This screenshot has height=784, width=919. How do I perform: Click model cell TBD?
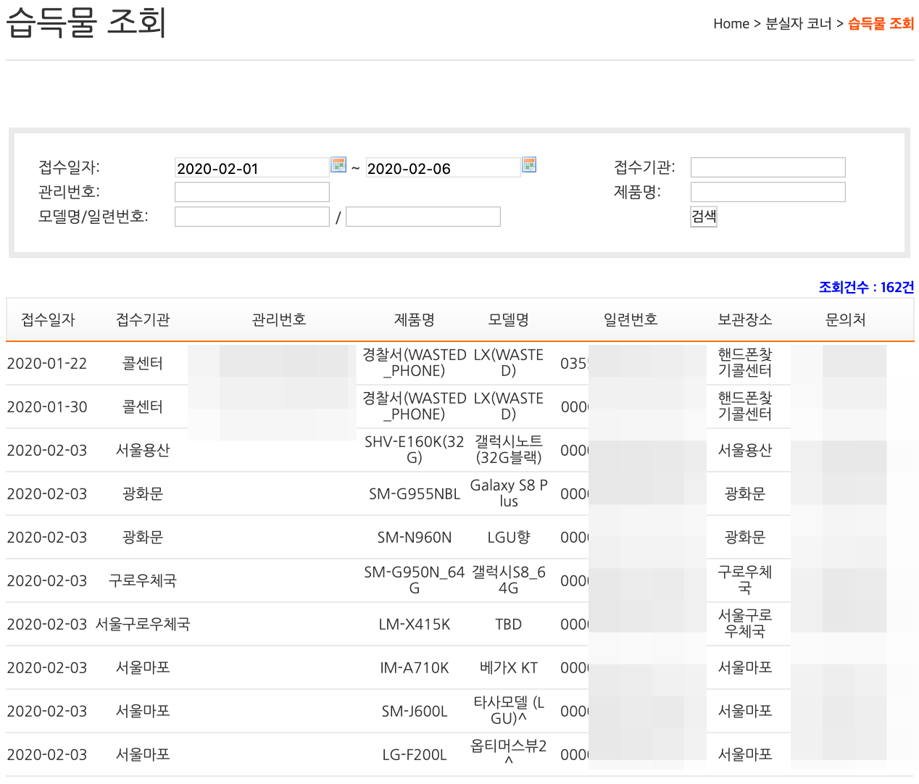[x=509, y=625]
